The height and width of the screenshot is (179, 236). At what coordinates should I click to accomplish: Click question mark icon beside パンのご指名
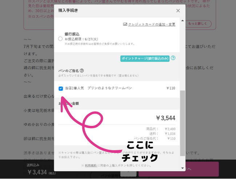[82, 71]
